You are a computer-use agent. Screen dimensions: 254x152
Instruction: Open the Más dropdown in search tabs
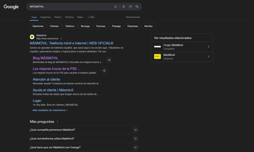tap(91, 17)
